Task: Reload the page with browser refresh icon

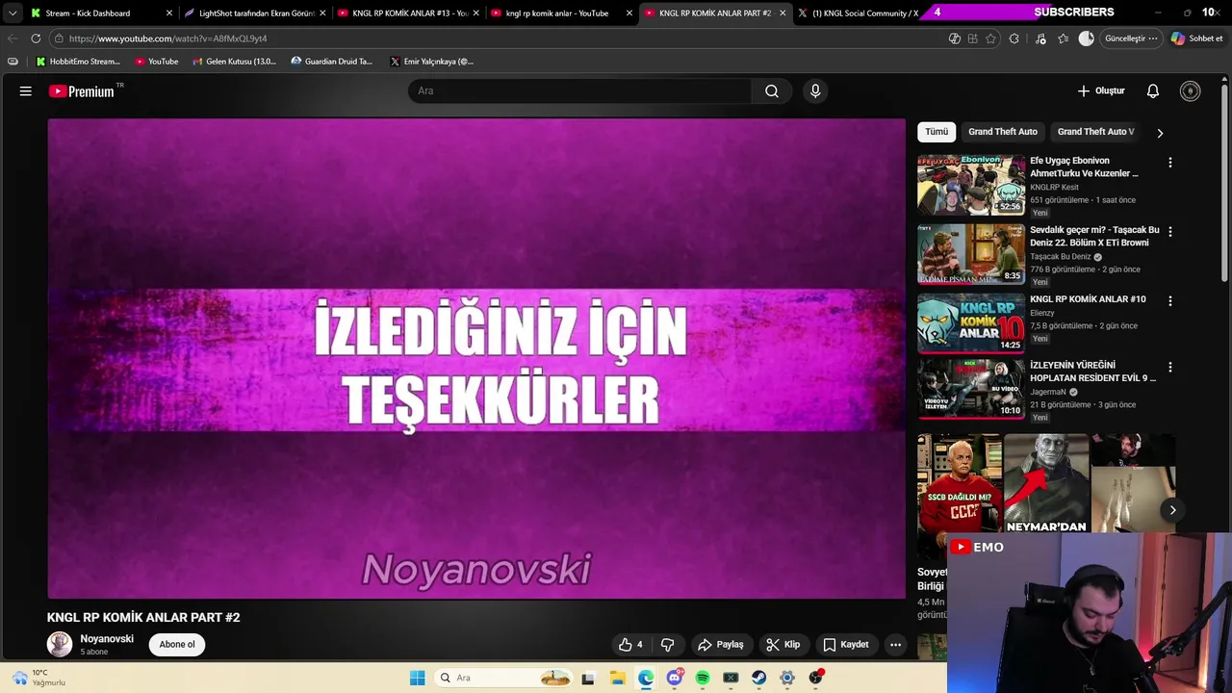Action: (36, 38)
